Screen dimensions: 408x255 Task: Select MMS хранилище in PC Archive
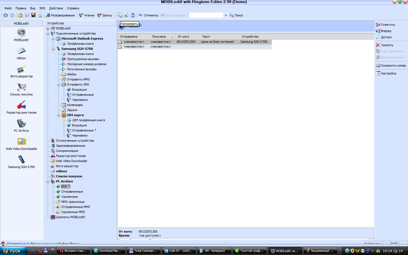[73, 202]
